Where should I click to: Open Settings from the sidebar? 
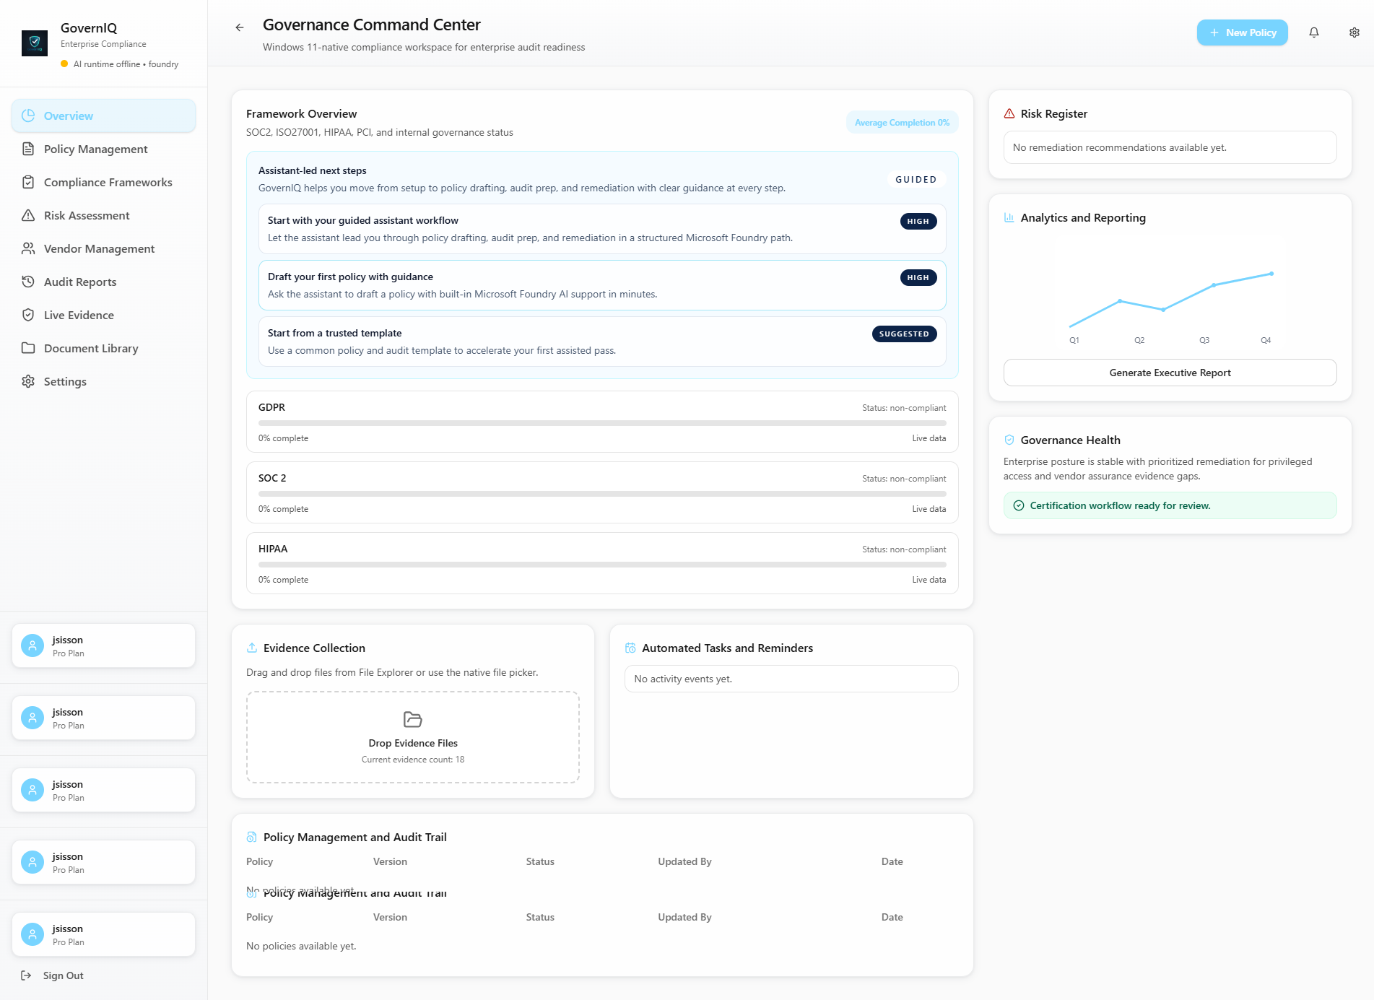pyautogui.click(x=103, y=381)
